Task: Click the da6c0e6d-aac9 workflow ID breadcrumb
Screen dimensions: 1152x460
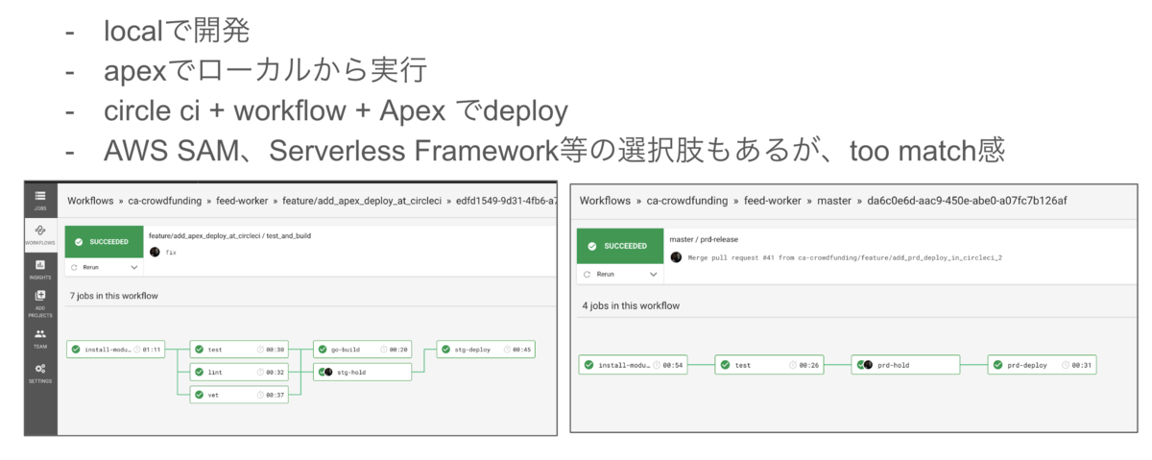Action: click(x=968, y=201)
